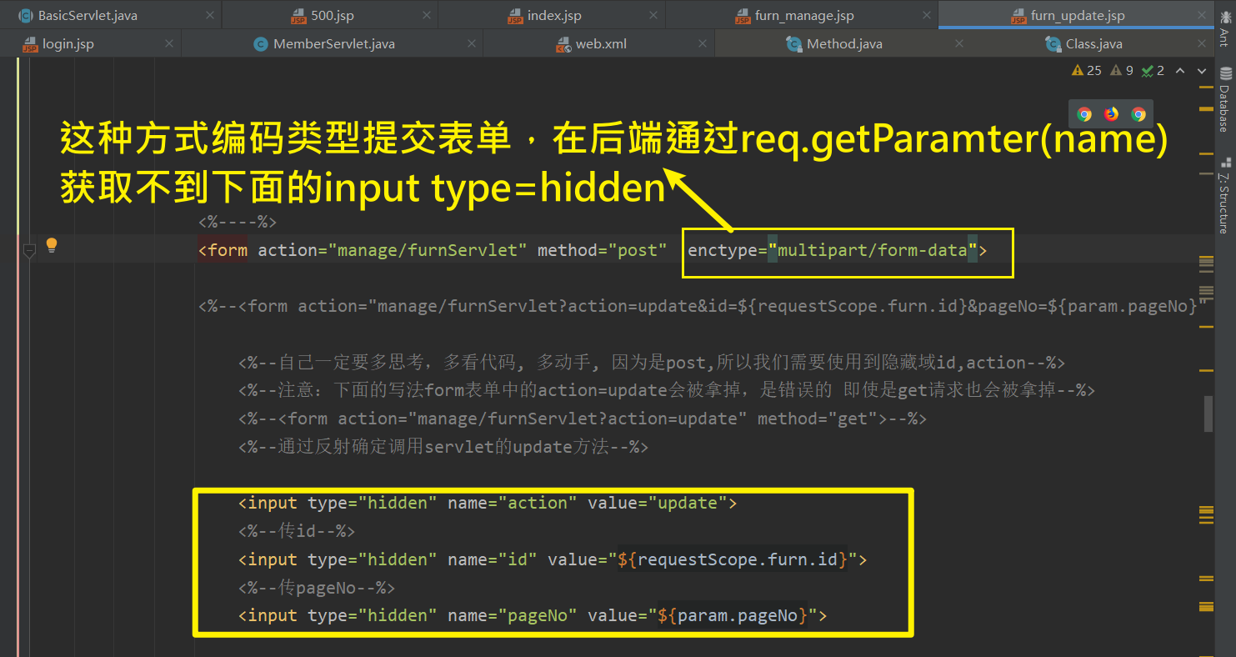1236x657 pixels.
Task: Click the hidden input line named "action"
Action: pos(488,503)
